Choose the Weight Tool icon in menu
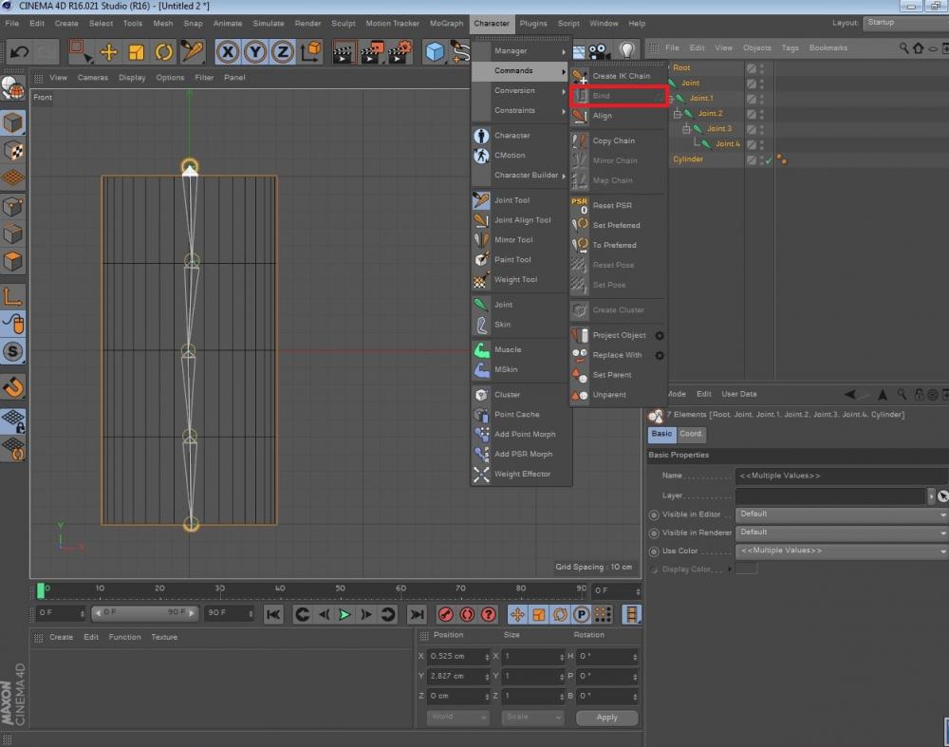Image resolution: width=949 pixels, height=747 pixels. 482,279
